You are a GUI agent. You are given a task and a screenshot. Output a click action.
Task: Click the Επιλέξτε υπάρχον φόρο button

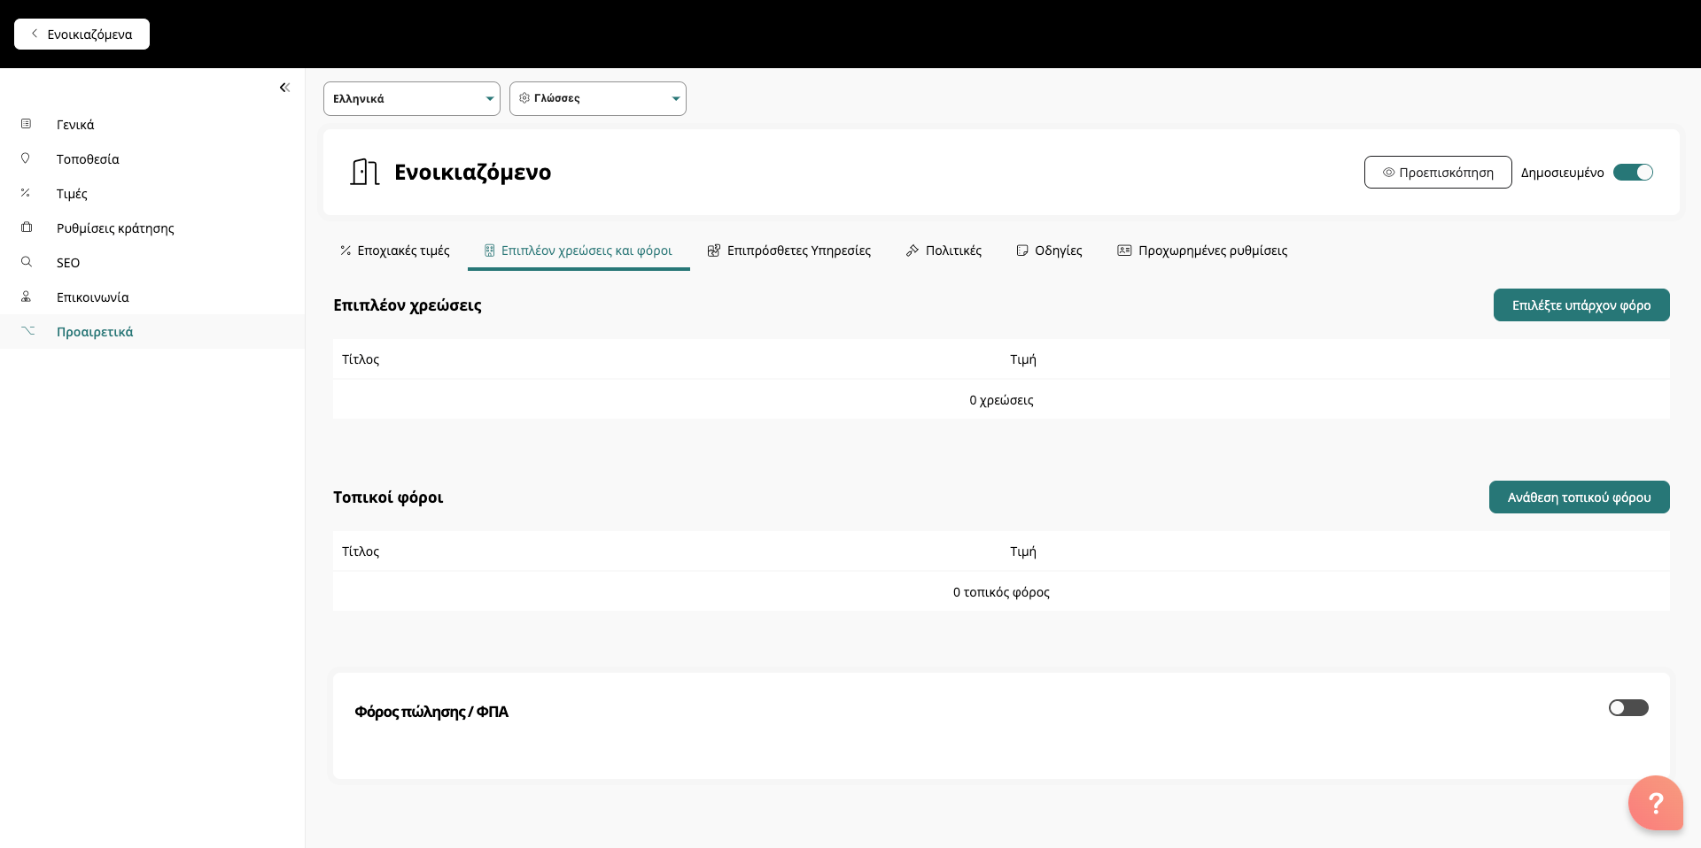[x=1581, y=305]
